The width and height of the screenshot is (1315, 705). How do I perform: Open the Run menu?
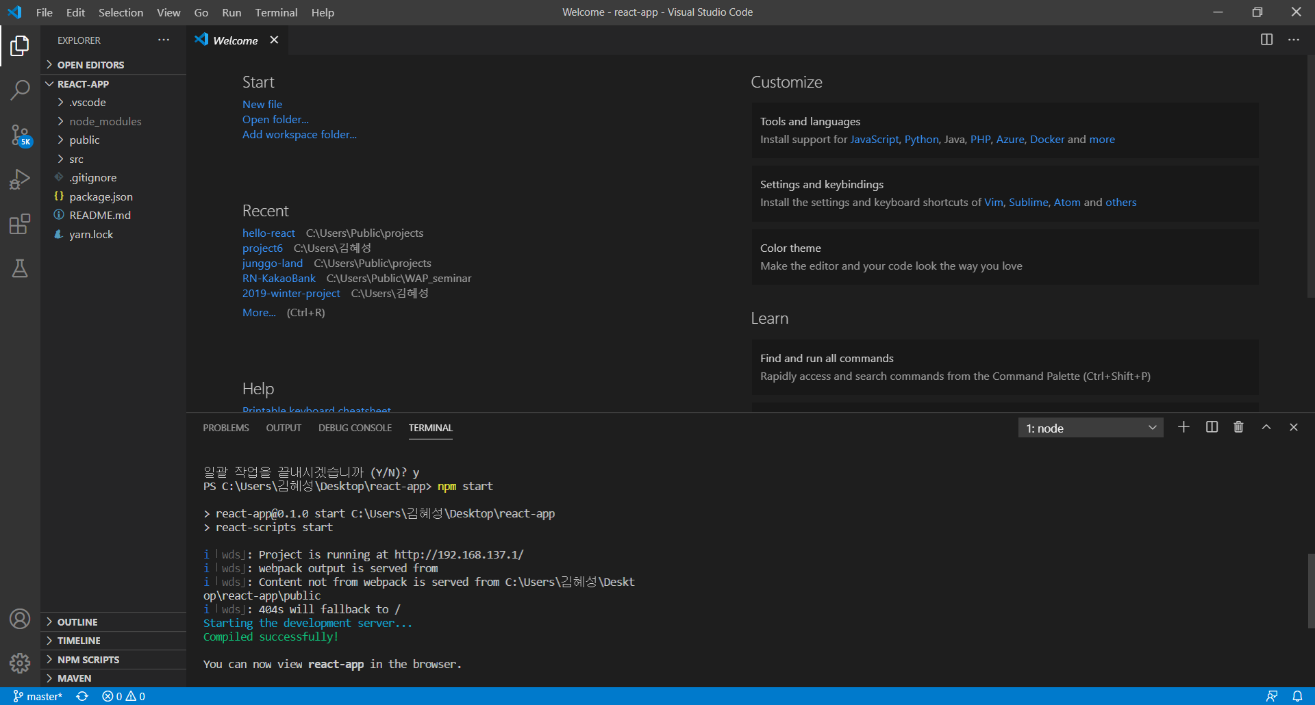[231, 12]
